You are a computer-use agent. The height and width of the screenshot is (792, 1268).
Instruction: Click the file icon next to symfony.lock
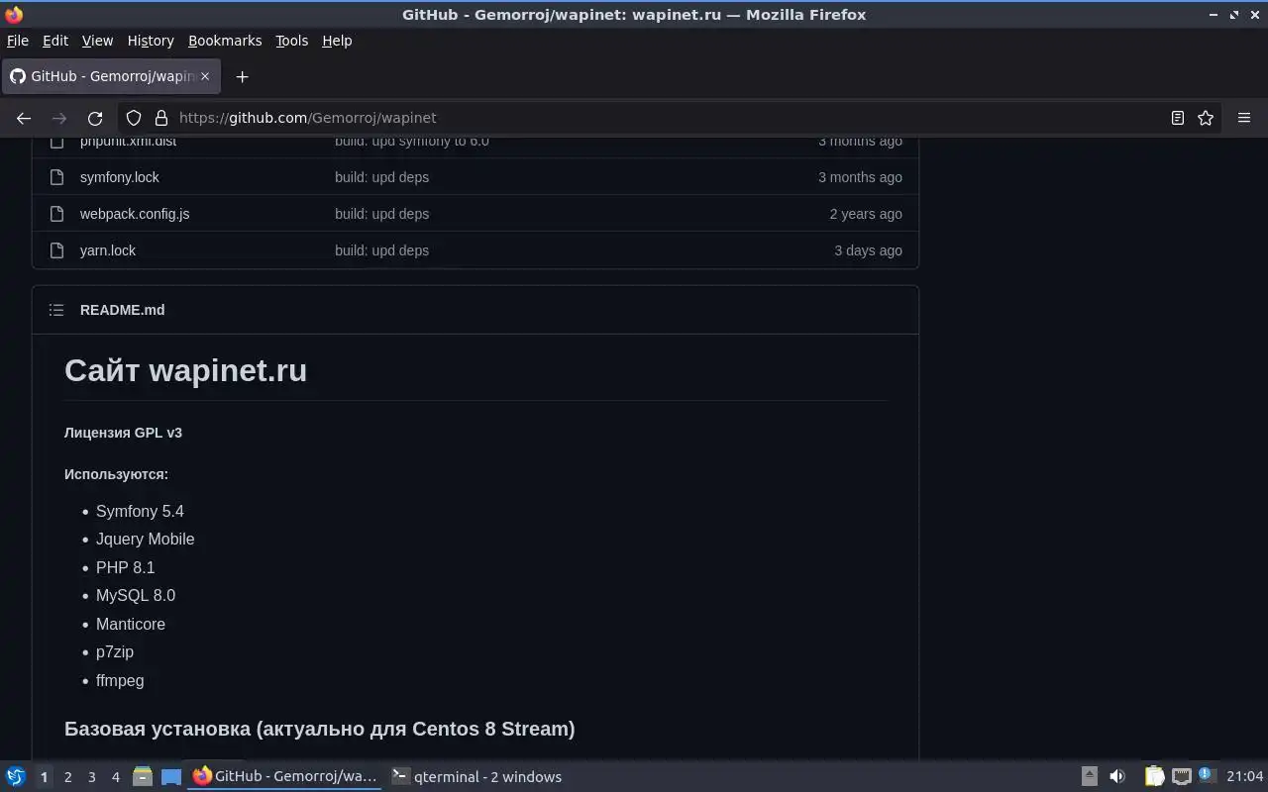point(56,177)
